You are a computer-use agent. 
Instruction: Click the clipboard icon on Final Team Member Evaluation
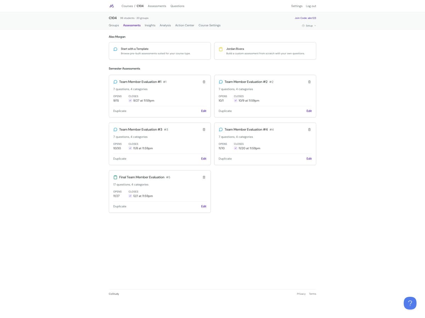[115, 177]
